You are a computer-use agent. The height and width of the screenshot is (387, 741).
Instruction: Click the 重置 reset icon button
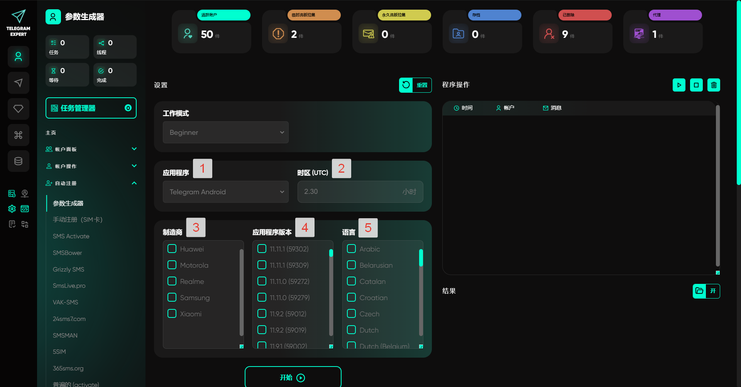click(x=406, y=85)
